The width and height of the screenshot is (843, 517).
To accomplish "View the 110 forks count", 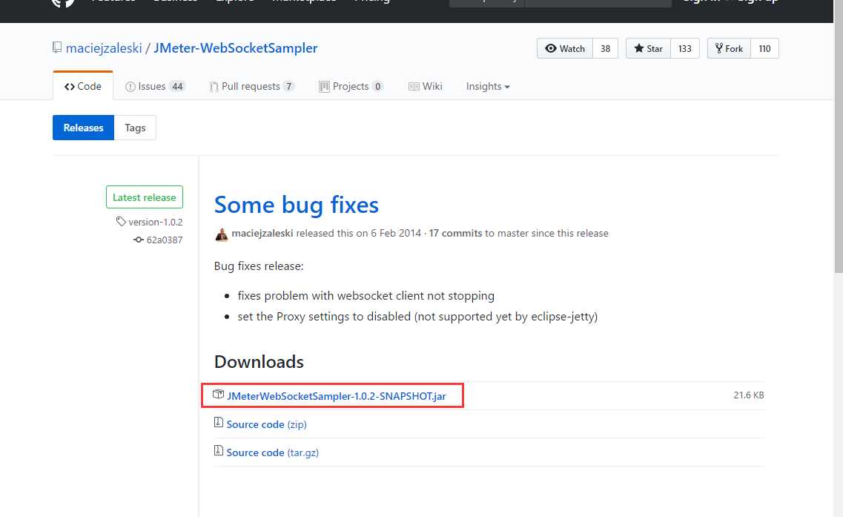I will click(764, 48).
